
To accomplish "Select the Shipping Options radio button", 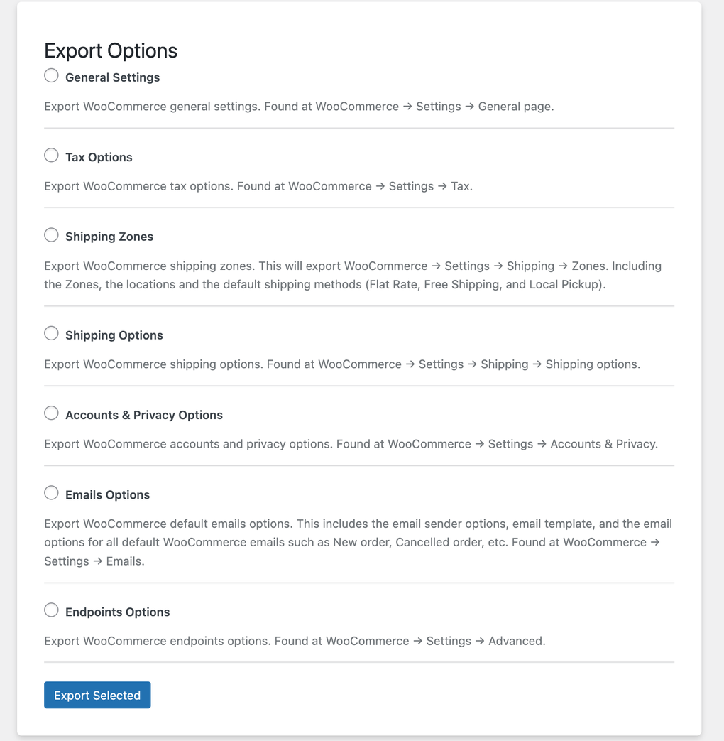I will (51, 332).
